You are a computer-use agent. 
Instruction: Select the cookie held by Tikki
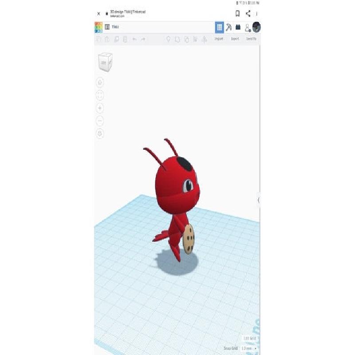[x=188, y=239]
